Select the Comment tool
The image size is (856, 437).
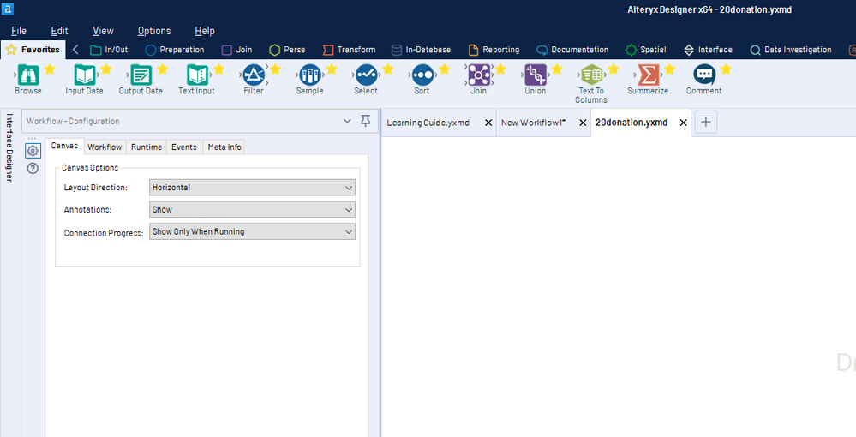click(x=704, y=75)
